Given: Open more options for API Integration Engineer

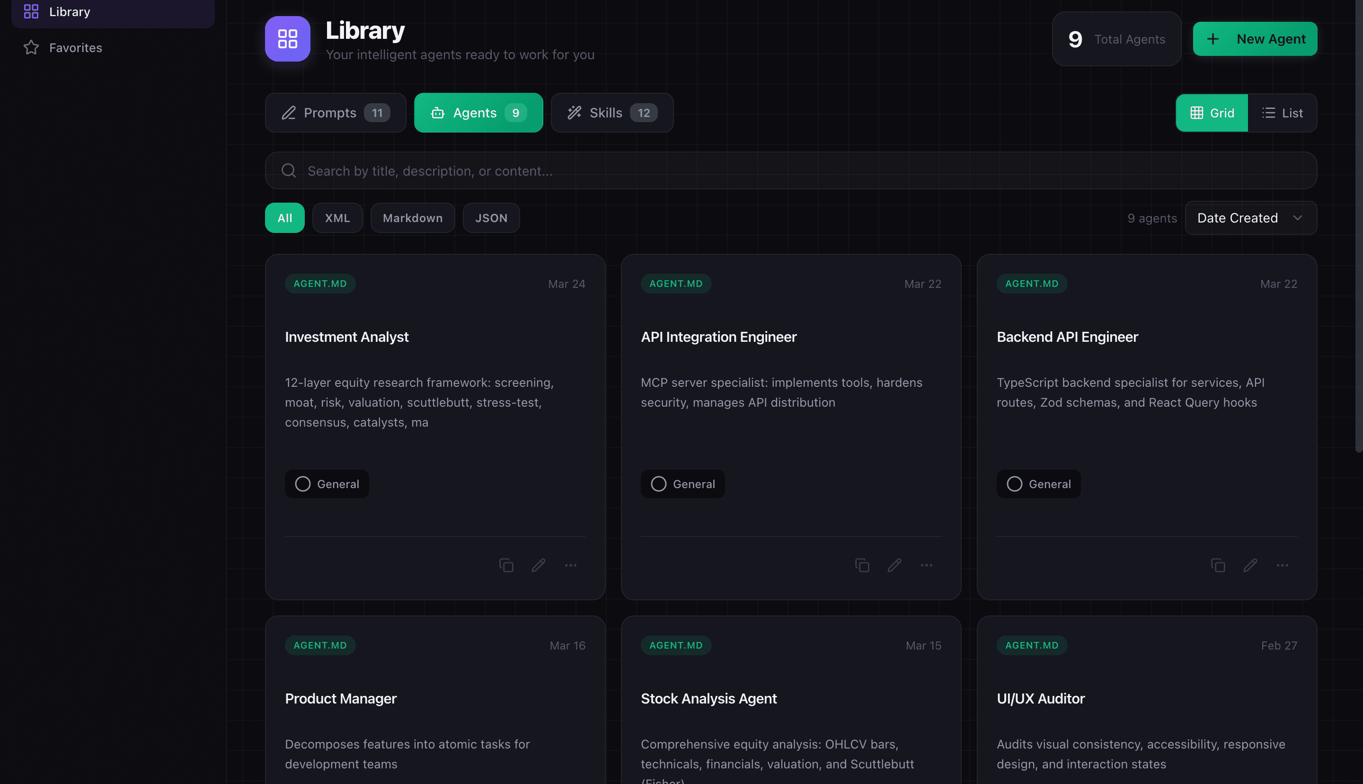Looking at the screenshot, I should (927, 565).
